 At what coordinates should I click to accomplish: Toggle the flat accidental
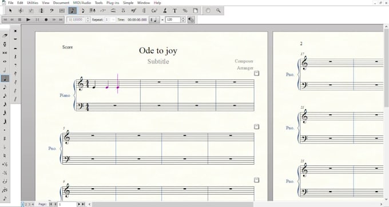[x=5, y=148]
